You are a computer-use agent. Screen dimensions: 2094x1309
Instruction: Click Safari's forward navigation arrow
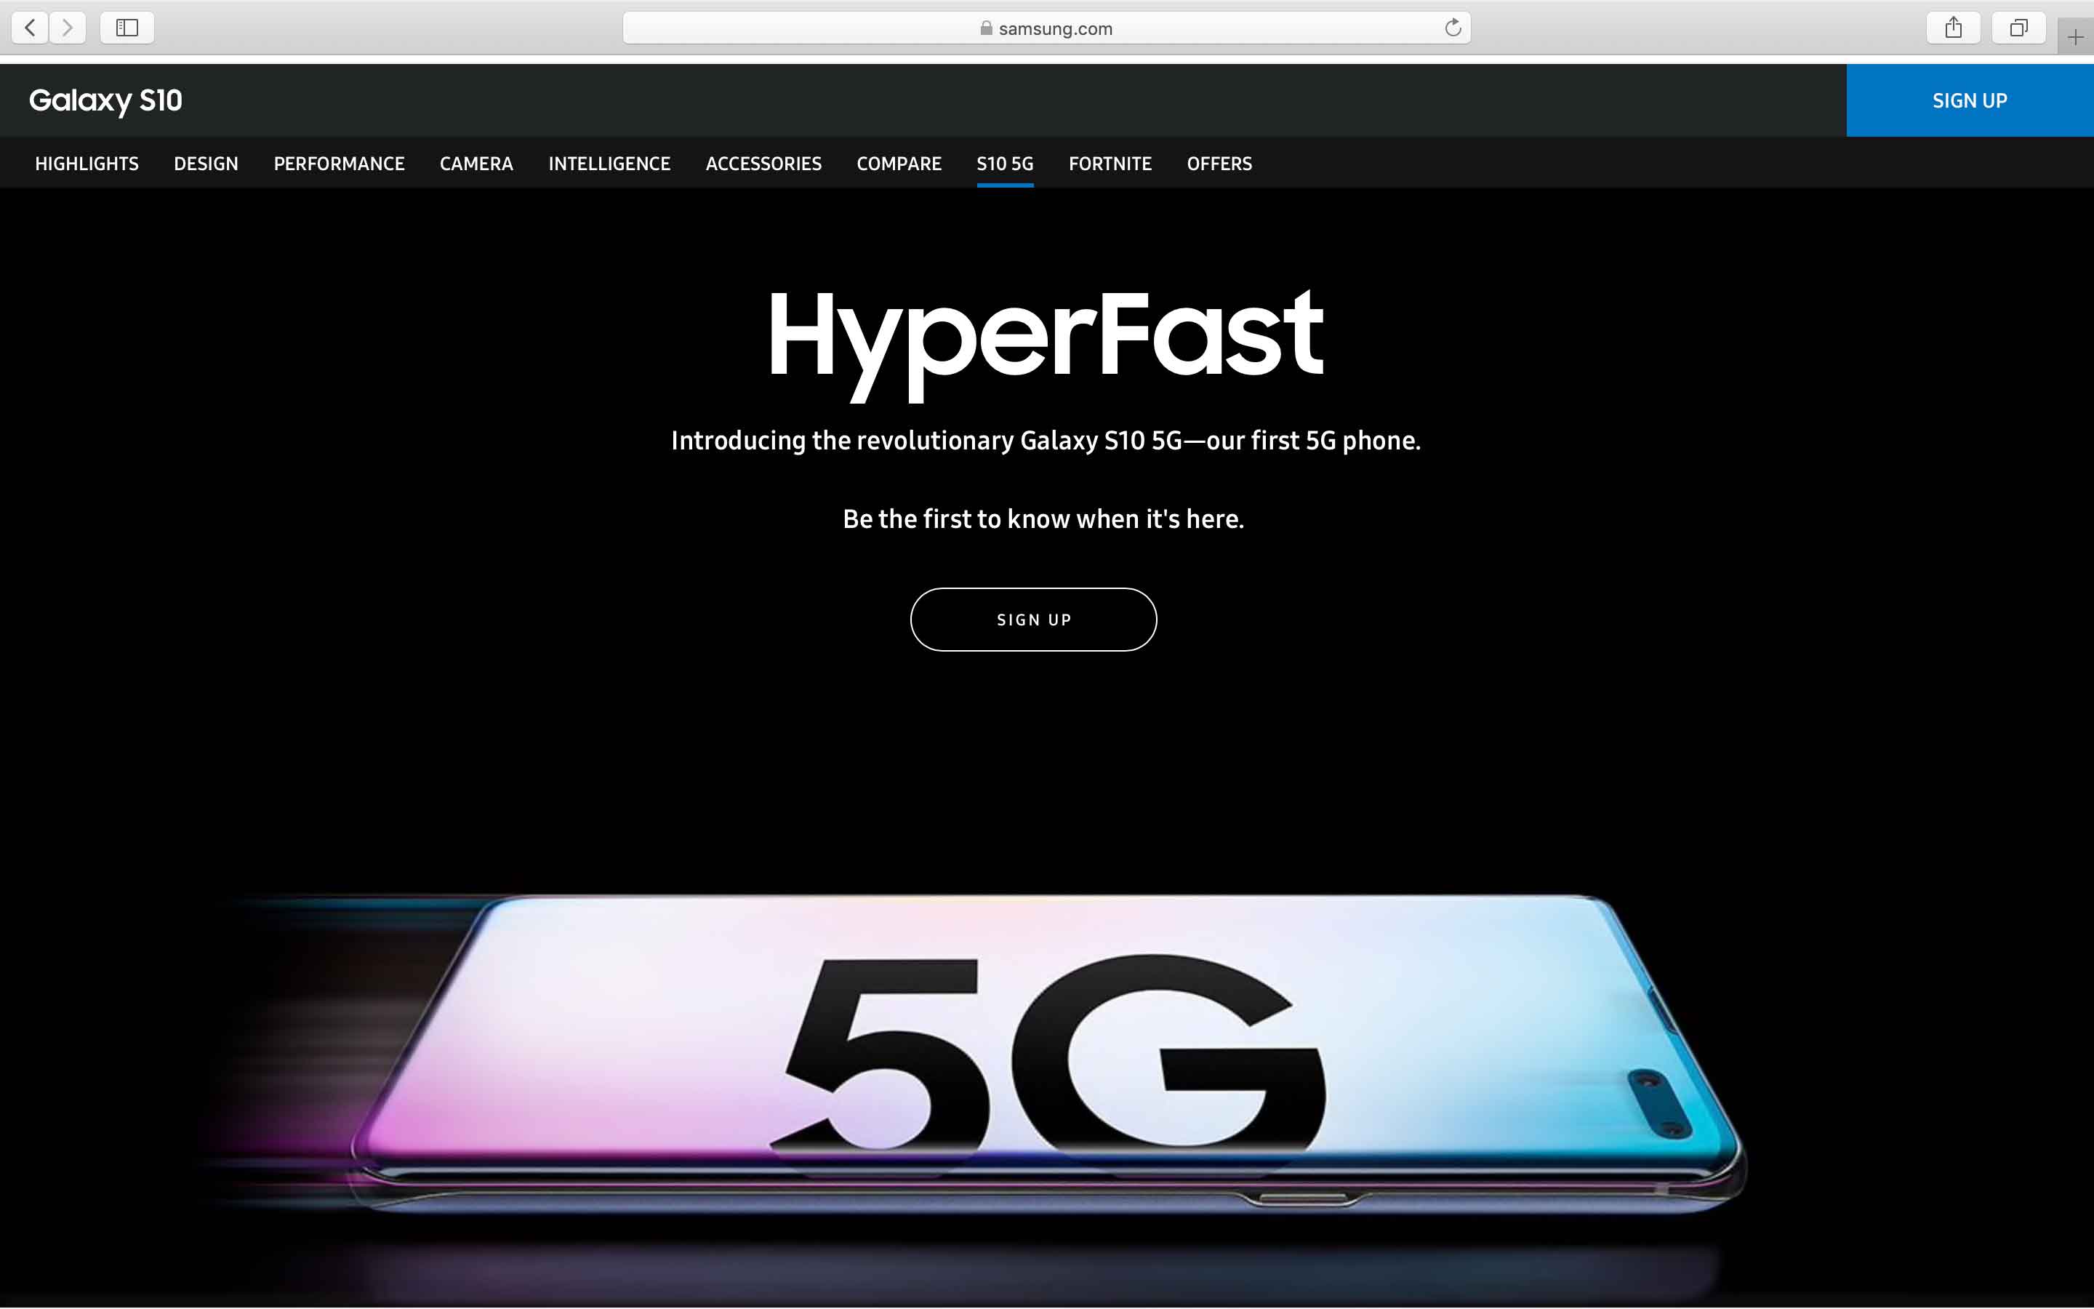click(68, 28)
